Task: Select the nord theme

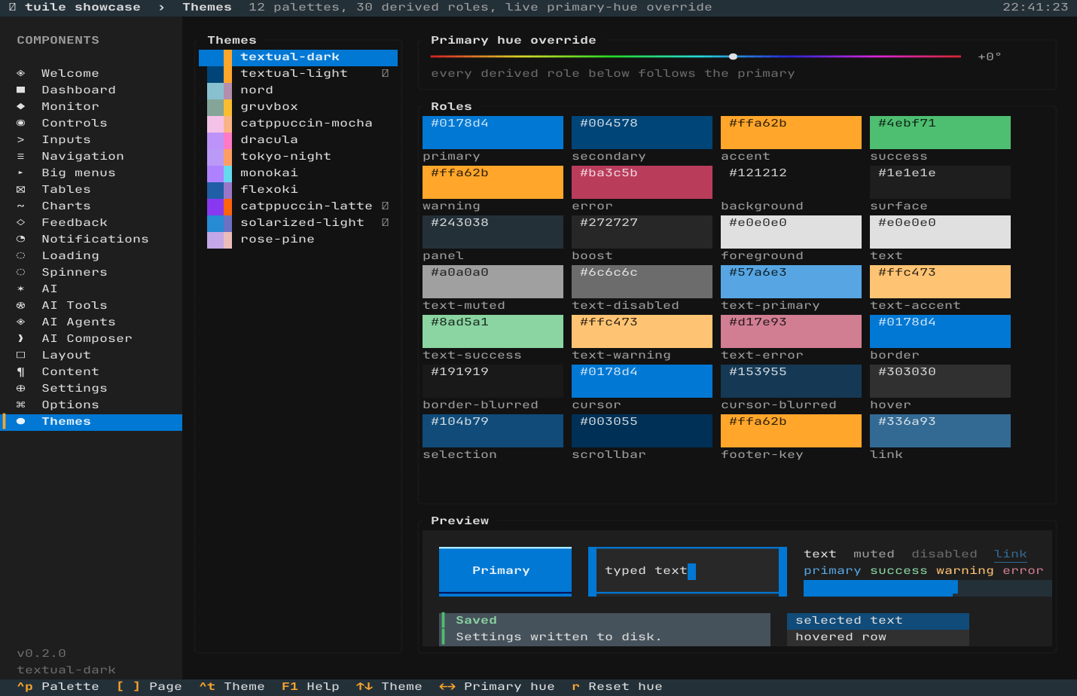Action: click(x=298, y=90)
